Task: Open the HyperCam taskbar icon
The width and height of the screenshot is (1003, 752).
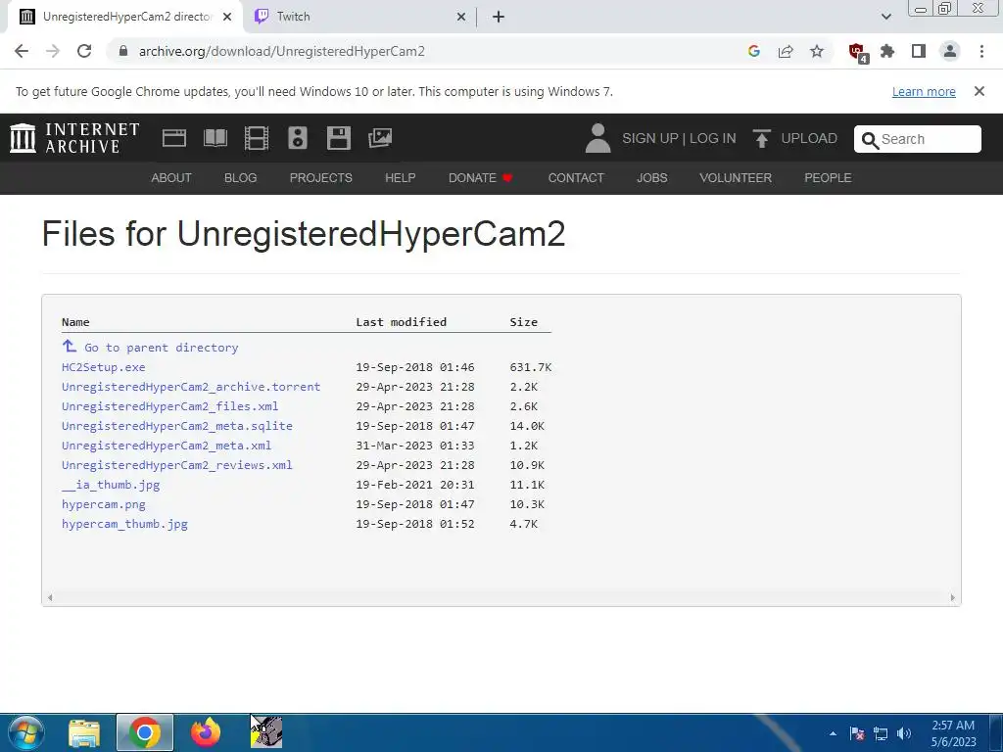Action: point(266,732)
